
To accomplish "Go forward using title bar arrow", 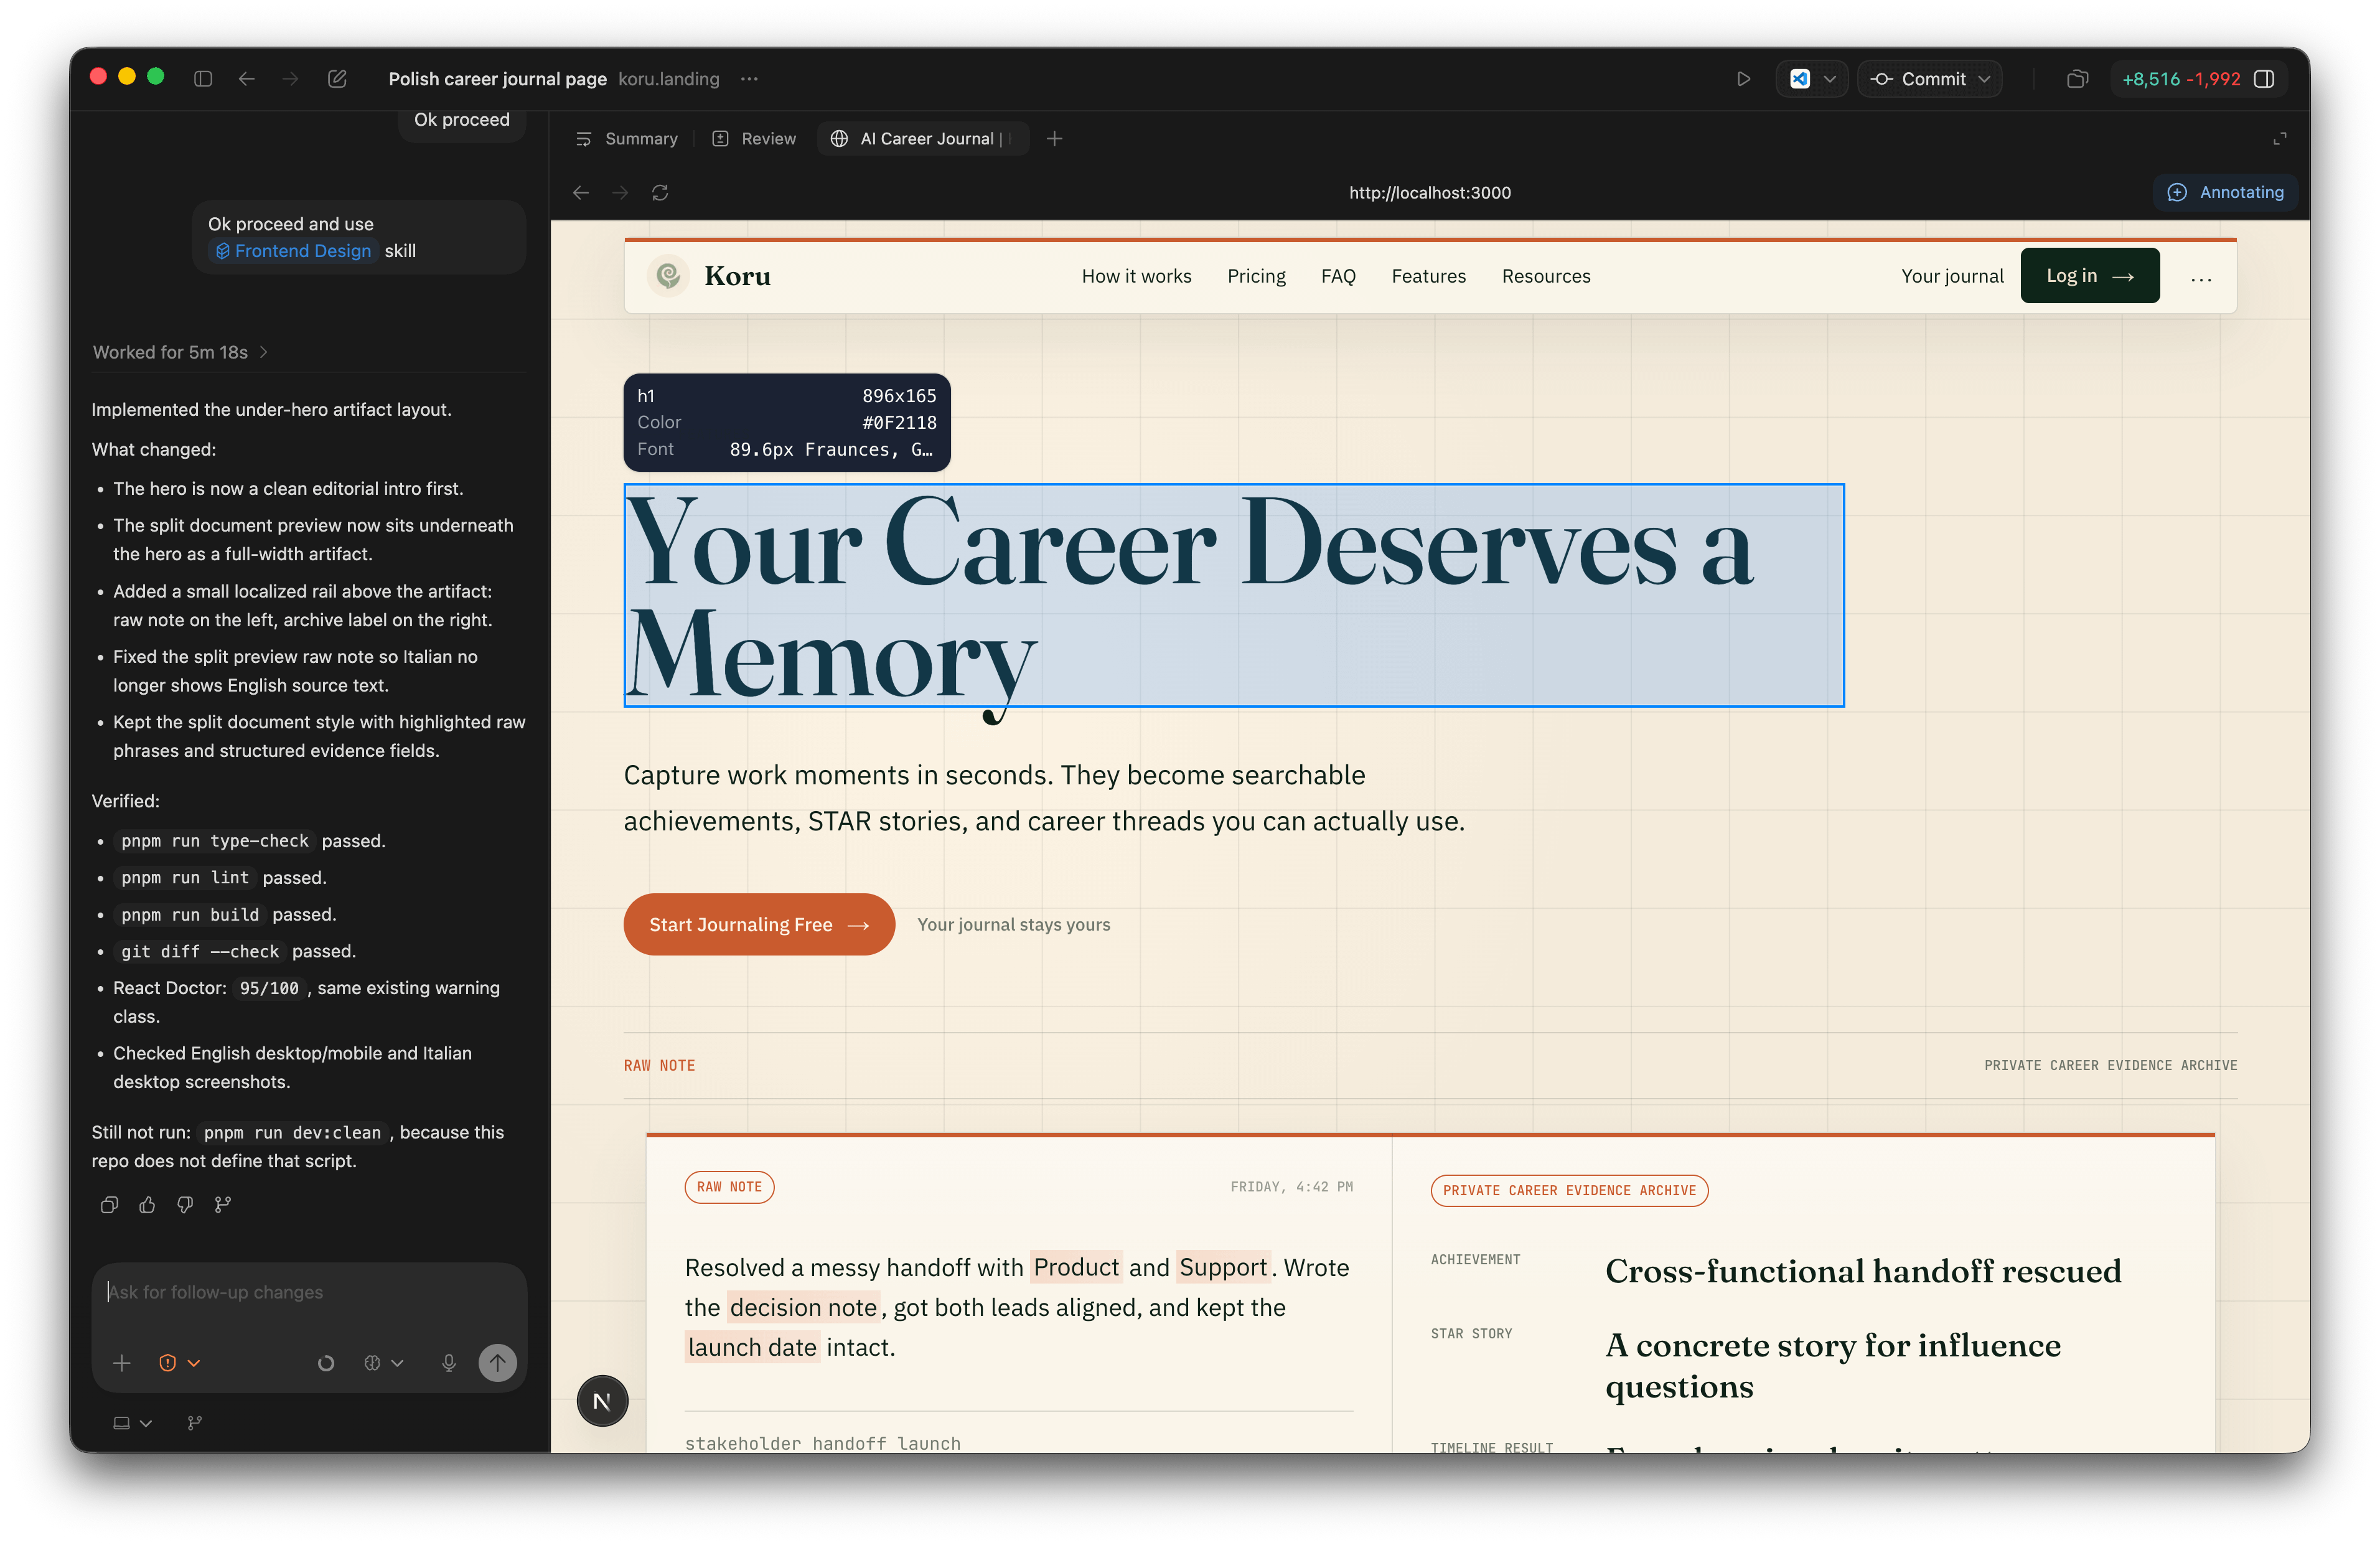I will [x=290, y=79].
